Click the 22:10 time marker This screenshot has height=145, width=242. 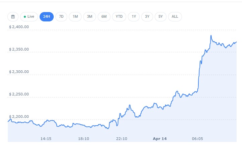point(122,138)
